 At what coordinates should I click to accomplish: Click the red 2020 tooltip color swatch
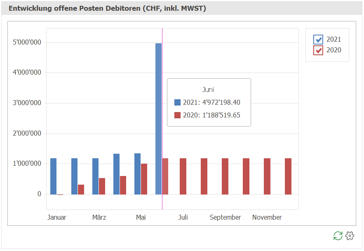177,115
